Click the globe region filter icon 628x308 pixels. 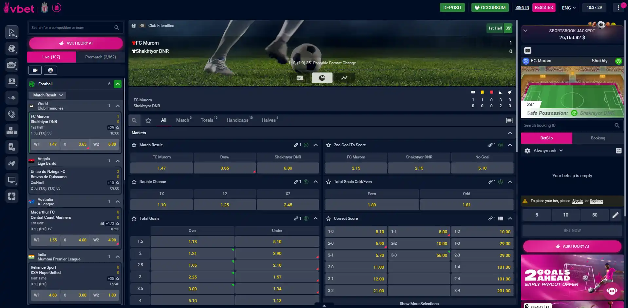50,70
